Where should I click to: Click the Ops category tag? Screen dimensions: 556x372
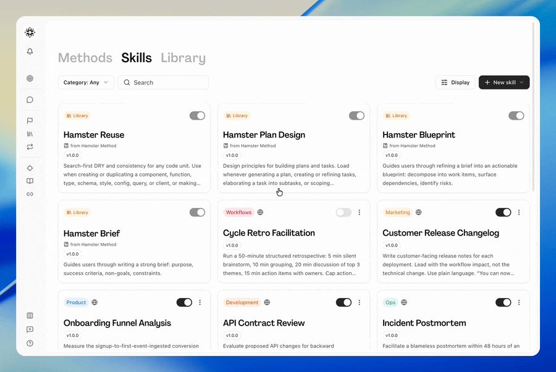click(x=390, y=302)
